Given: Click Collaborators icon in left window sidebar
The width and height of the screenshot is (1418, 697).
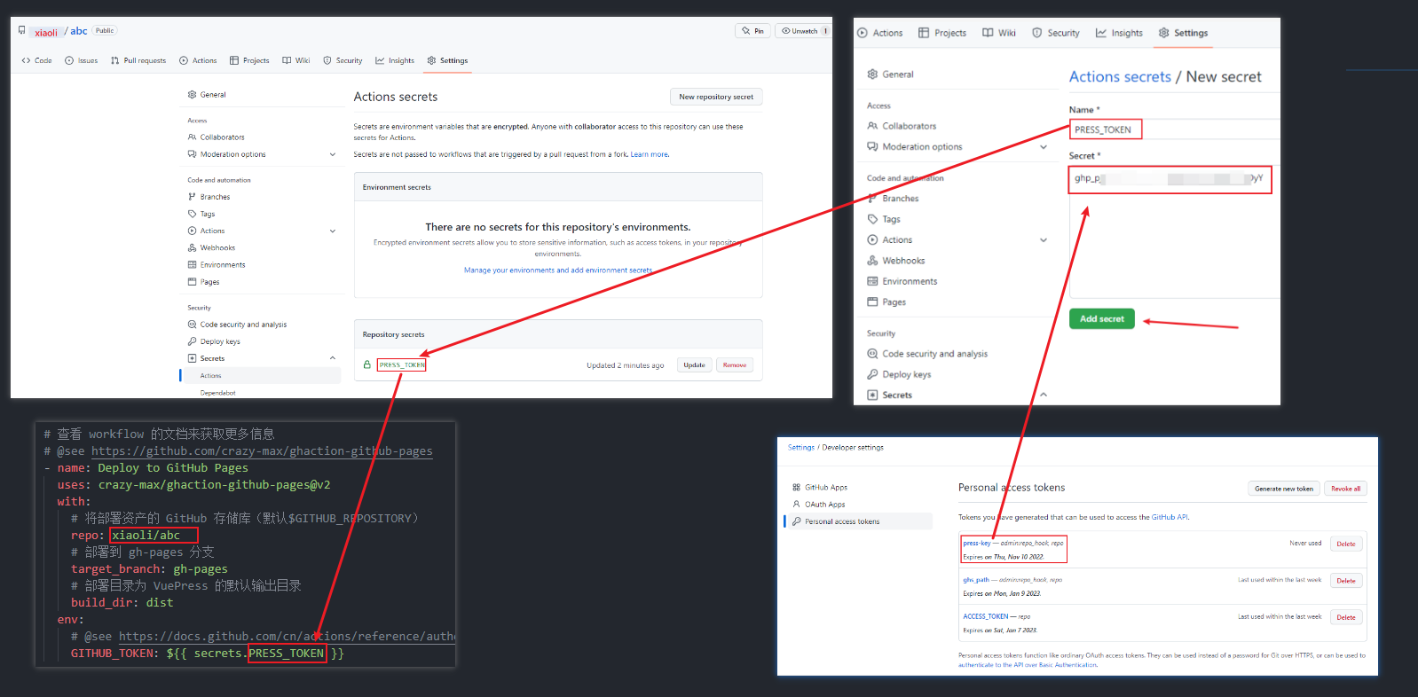Looking at the screenshot, I should tap(192, 137).
